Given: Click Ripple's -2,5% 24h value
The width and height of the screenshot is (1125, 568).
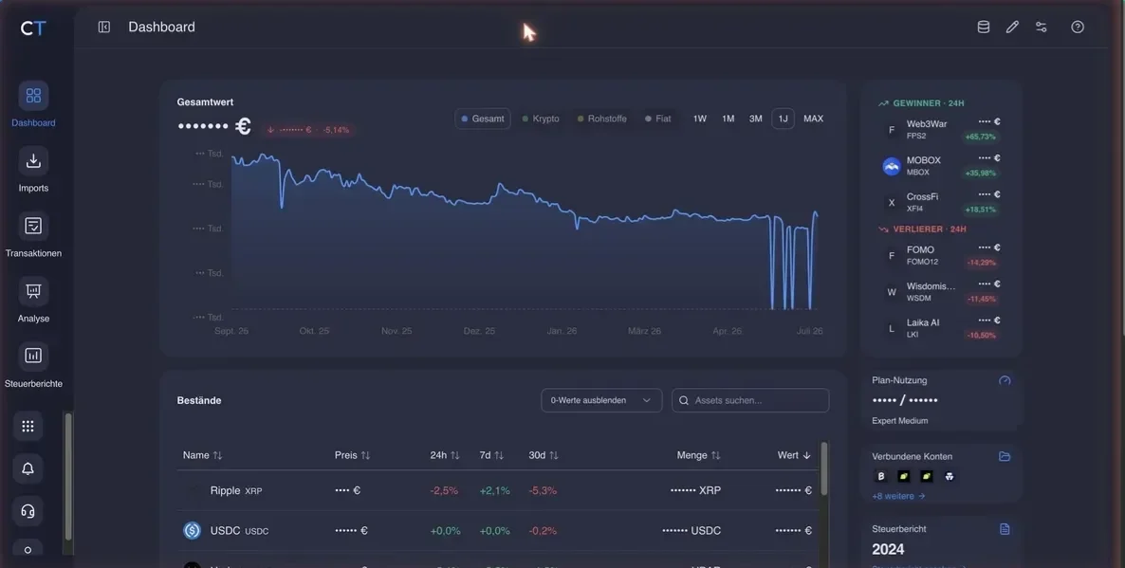Looking at the screenshot, I should (443, 490).
